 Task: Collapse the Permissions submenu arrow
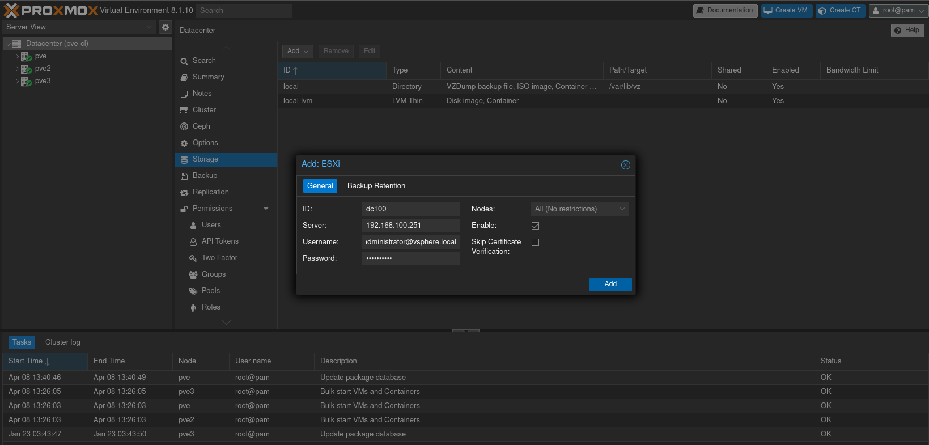(x=266, y=209)
